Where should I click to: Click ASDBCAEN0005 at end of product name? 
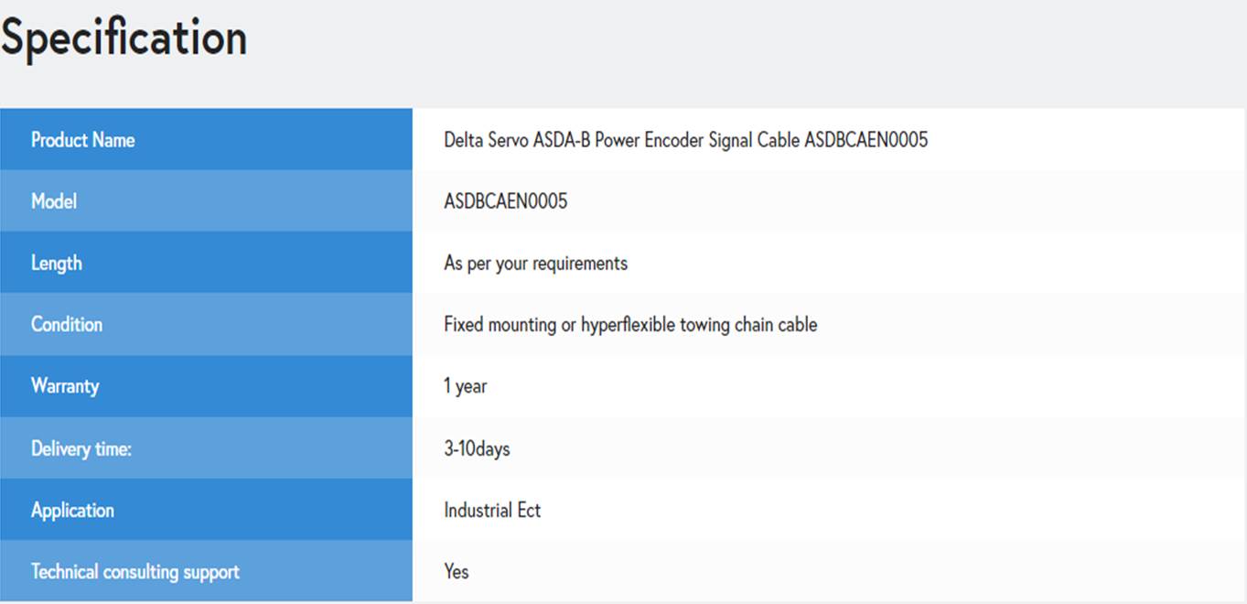[866, 140]
